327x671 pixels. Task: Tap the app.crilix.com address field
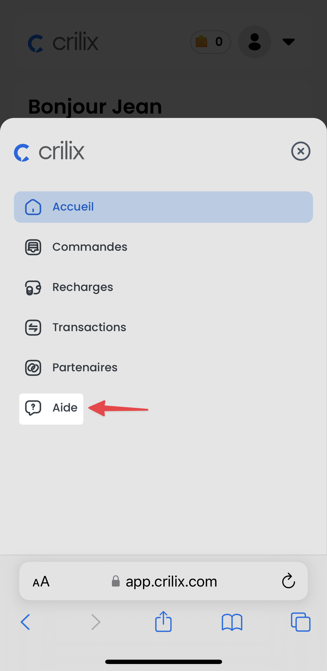tap(163, 581)
